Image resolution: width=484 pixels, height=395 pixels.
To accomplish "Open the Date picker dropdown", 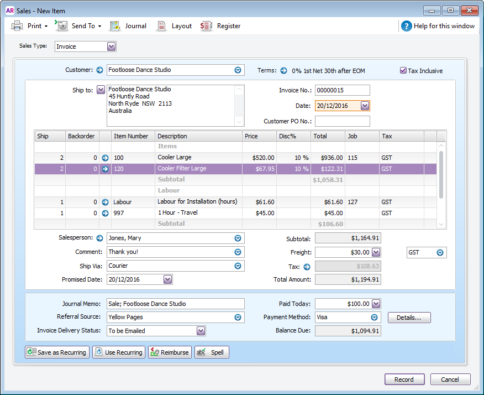I will click(364, 106).
